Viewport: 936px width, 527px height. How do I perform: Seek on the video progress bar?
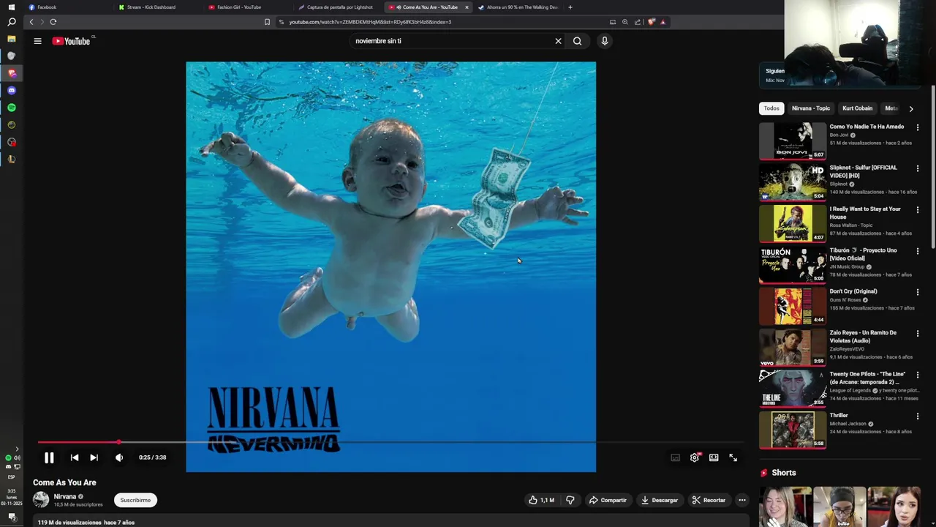390,442
